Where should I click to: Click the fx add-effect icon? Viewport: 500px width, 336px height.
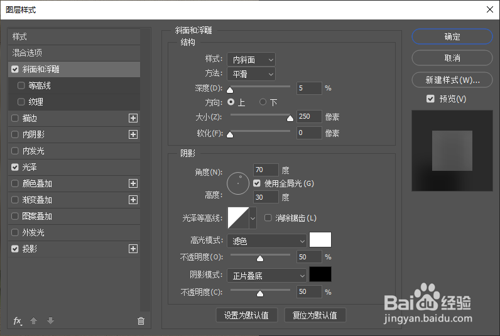(18, 321)
